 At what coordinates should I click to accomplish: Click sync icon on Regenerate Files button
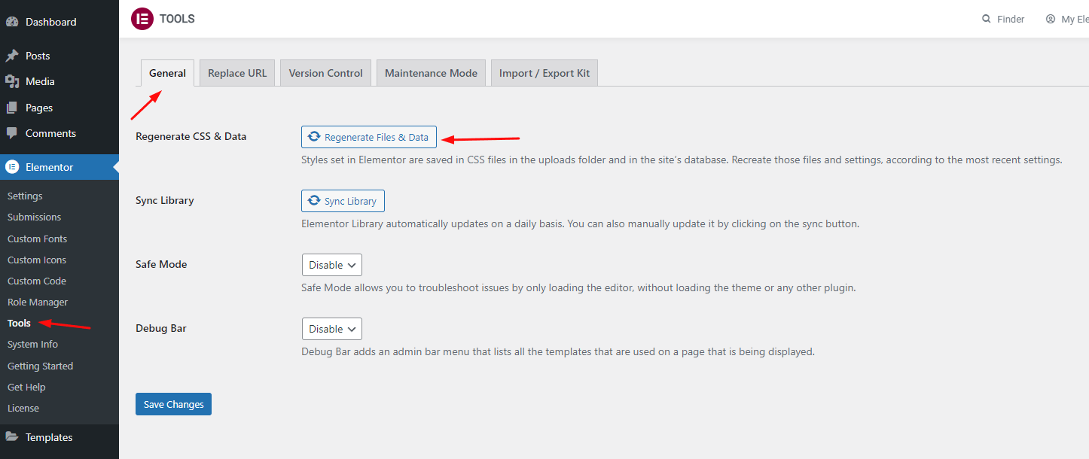tap(315, 137)
